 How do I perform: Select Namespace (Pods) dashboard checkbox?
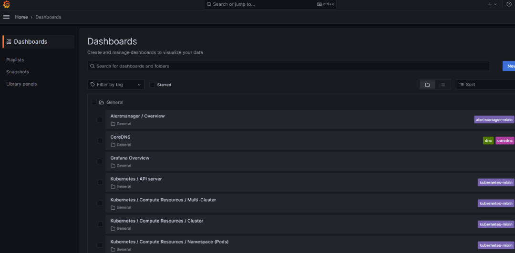point(100,245)
